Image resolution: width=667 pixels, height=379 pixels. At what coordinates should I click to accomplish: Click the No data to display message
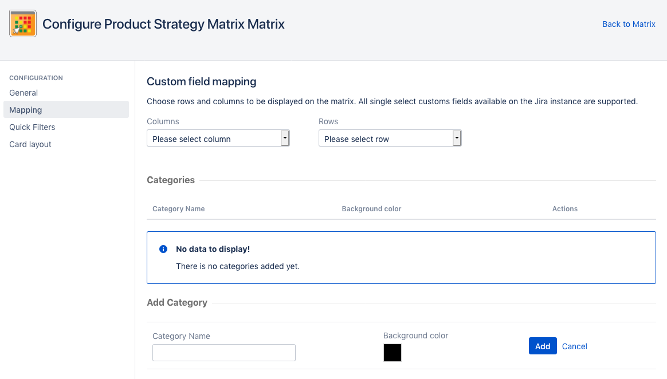point(213,249)
